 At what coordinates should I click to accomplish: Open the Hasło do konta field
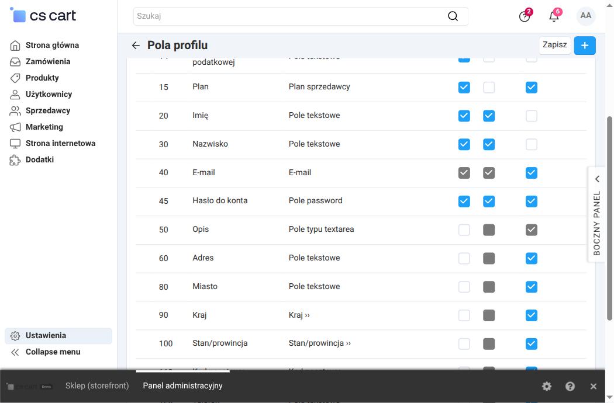(220, 201)
